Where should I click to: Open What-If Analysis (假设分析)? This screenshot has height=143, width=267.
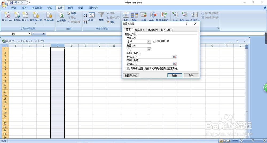point(164,17)
